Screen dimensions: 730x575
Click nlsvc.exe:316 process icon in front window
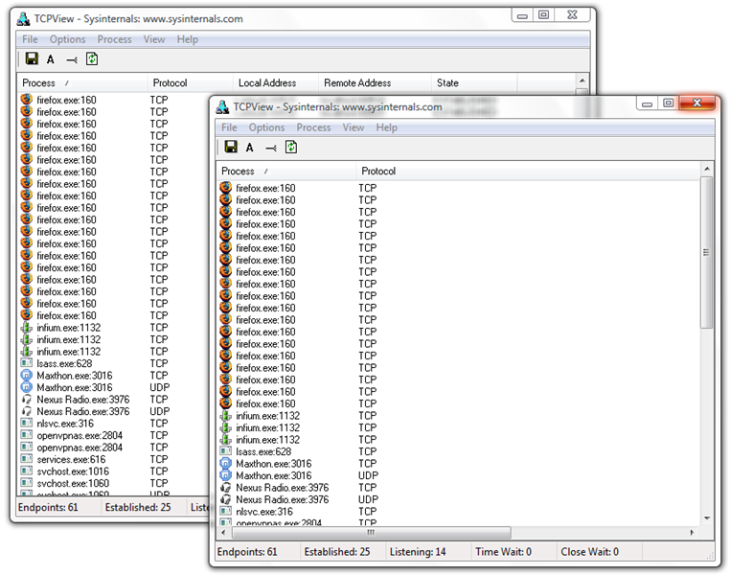click(226, 511)
